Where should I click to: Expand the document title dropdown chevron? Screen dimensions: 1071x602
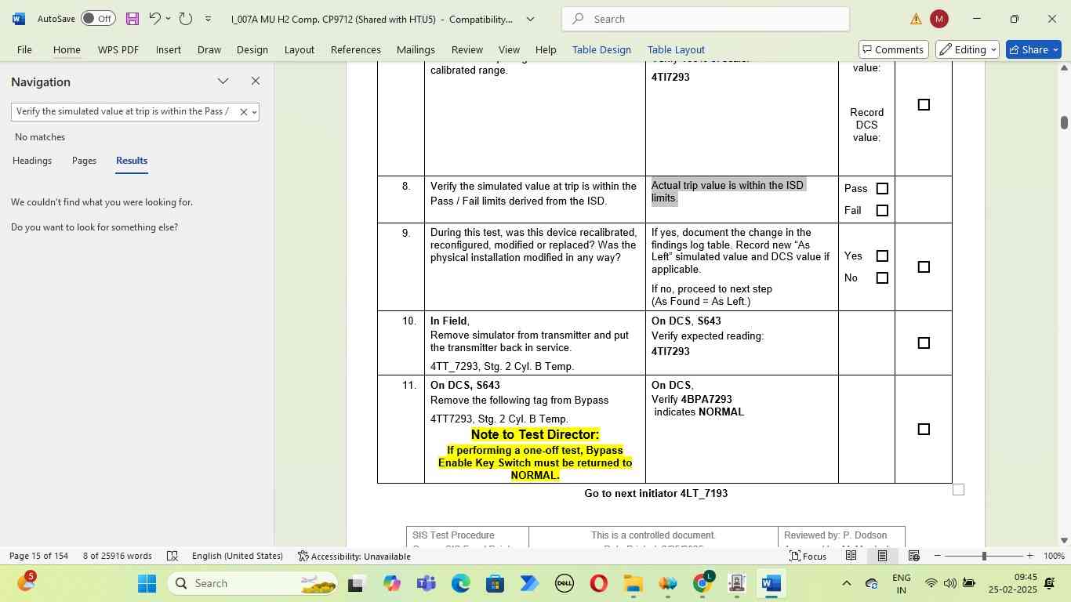(530, 19)
